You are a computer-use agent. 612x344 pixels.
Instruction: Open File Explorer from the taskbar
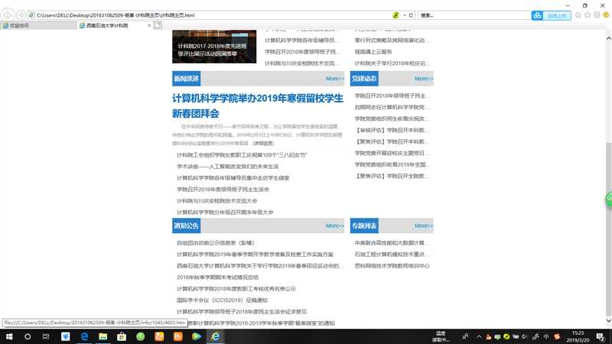tap(103, 336)
